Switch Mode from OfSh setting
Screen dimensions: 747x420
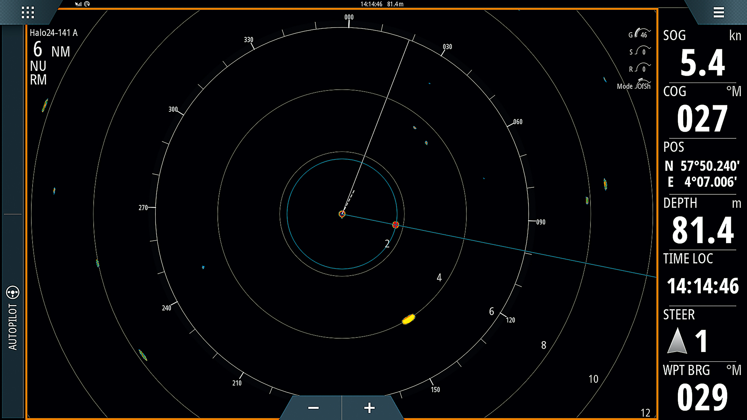coord(643,86)
